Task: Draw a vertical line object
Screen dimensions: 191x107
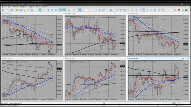Action: [x=88, y=10]
